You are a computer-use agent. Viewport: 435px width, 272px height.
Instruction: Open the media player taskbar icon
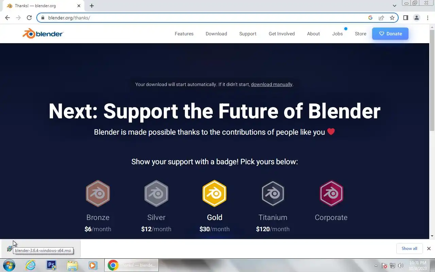(93, 265)
